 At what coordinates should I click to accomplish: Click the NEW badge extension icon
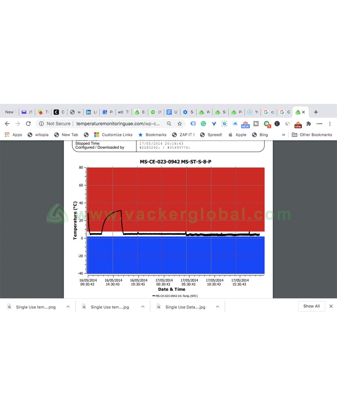[x=245, y=125]
